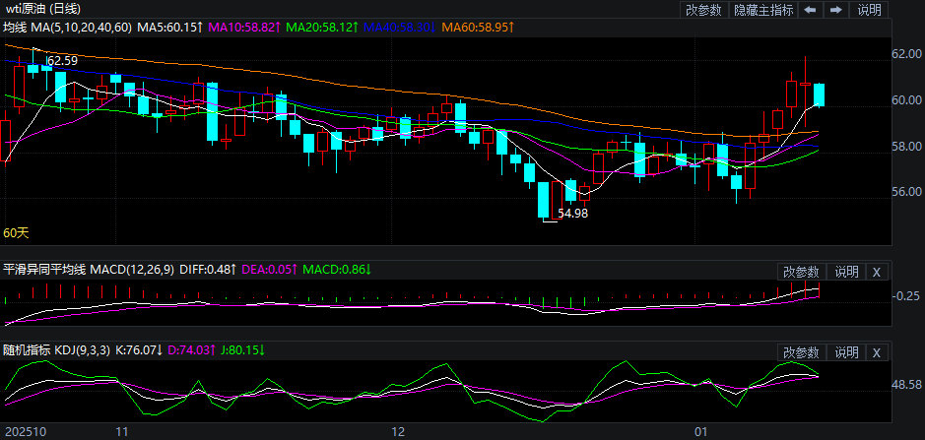Open 改参数 in the MACD panel

801,272
